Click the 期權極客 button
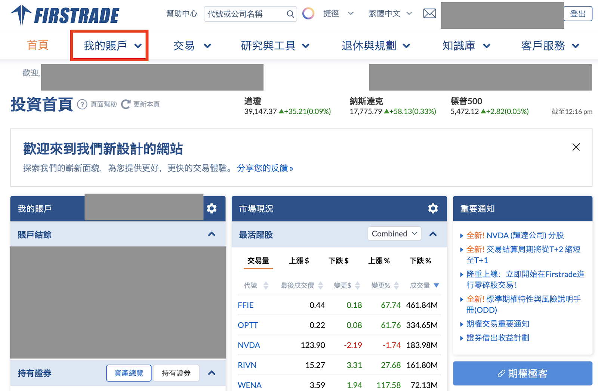Viewport: 598px width, 391px height. tap(523, 373)
